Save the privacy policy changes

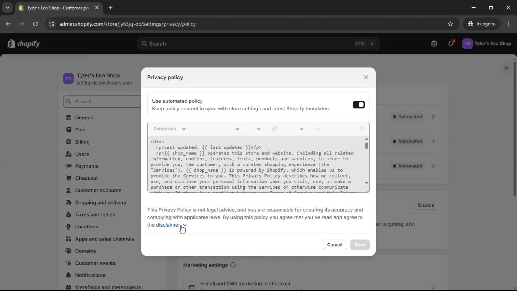[360, 245]
